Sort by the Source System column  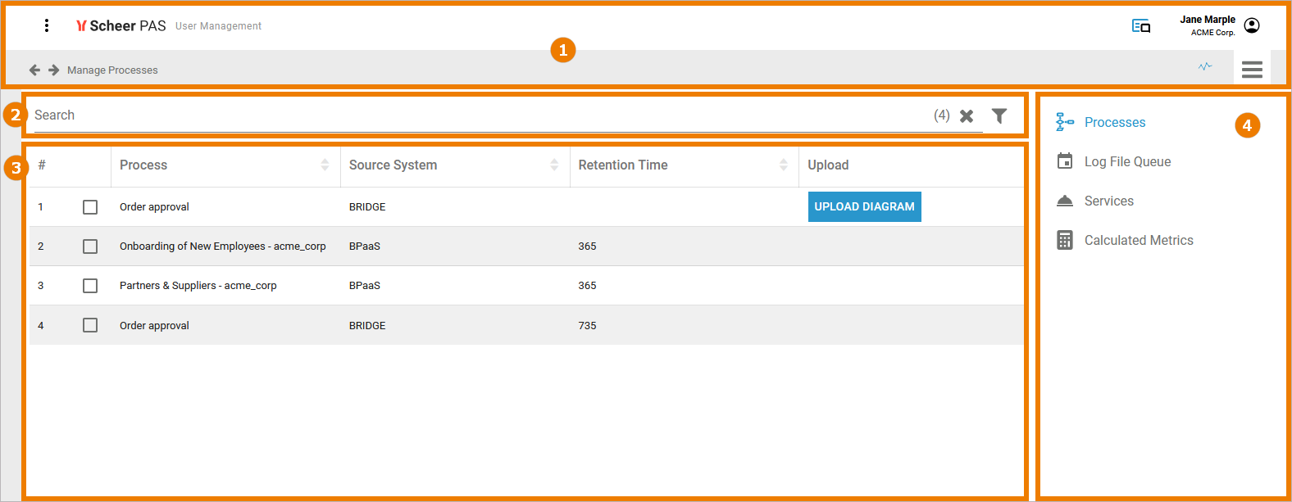click(x=554, y=165)
